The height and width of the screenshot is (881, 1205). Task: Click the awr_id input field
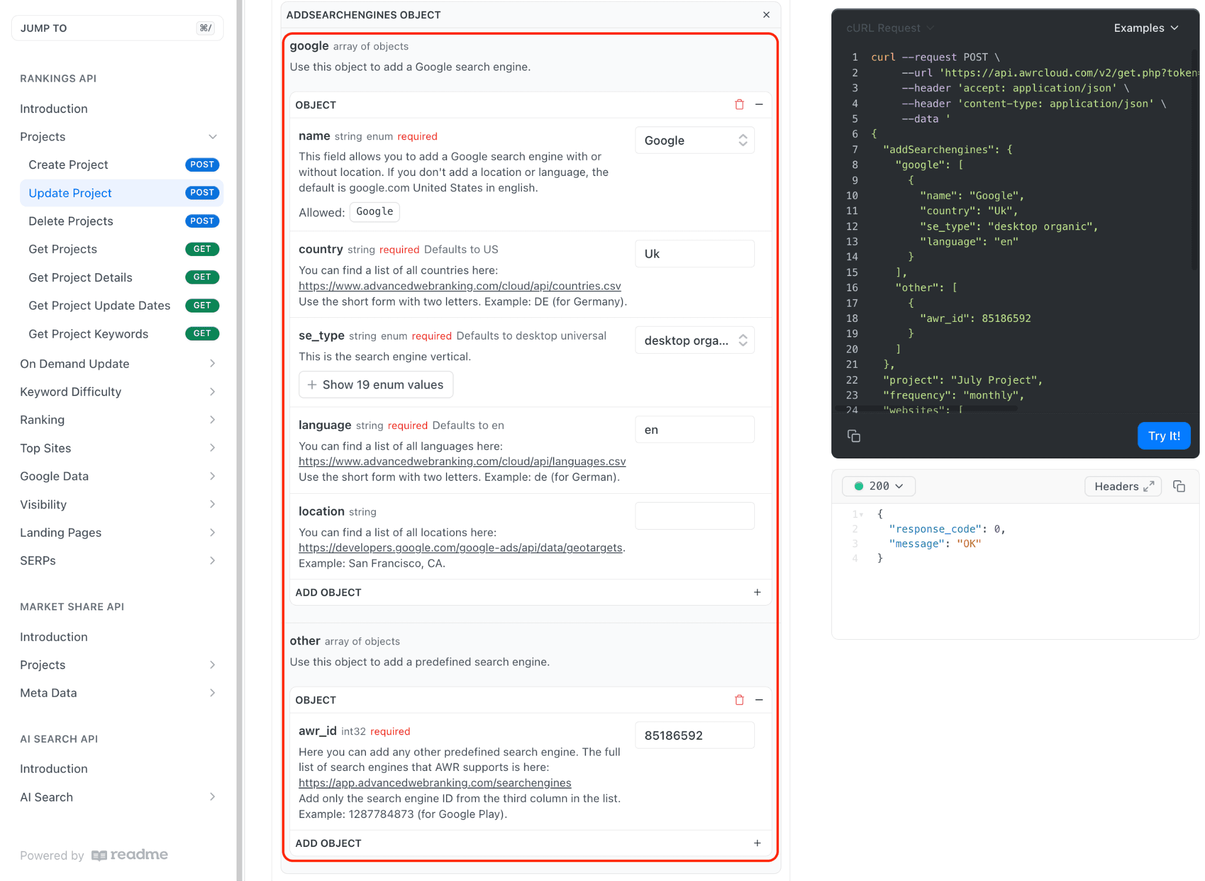tap(695, 735)
